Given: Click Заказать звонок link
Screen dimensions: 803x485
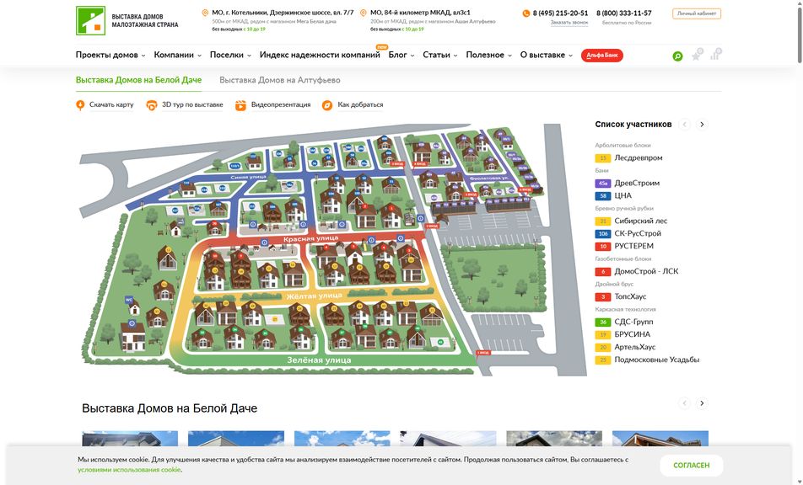Looking at the screenshot, I should tap(569, 23).
